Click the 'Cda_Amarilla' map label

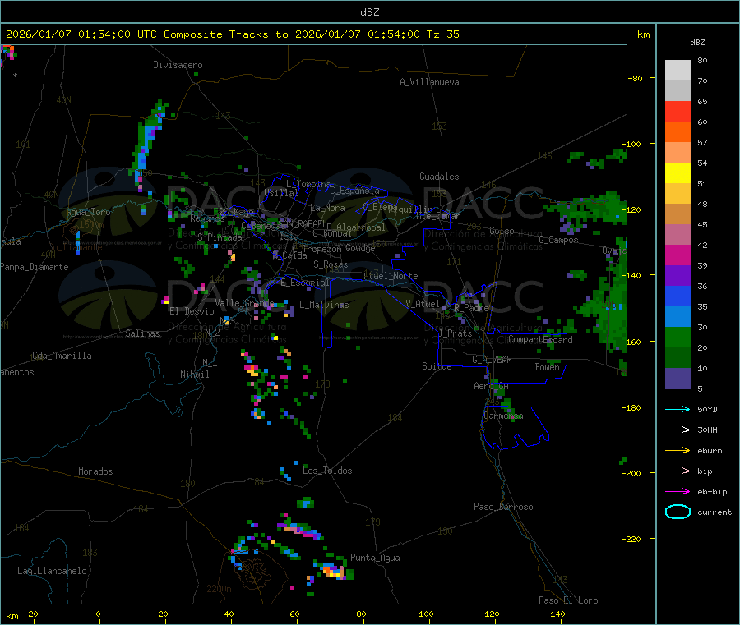click(62, 356)
